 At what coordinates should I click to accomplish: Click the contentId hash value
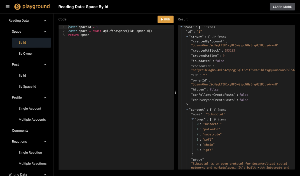pos(243,70)
